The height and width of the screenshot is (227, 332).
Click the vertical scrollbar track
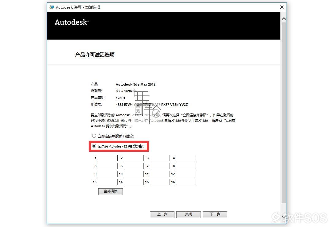point(284,112)
